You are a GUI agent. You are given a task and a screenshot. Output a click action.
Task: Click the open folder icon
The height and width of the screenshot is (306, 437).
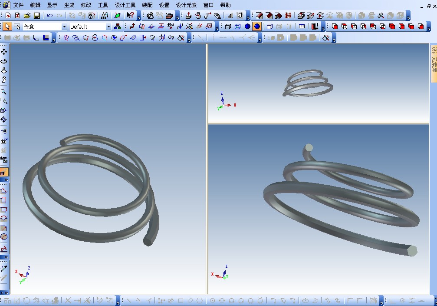[x=27, y=15]
